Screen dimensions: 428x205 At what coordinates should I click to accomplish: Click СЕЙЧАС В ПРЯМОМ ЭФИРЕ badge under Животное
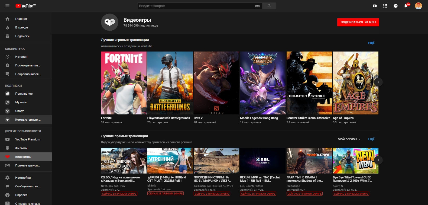(x=305, y=194)
